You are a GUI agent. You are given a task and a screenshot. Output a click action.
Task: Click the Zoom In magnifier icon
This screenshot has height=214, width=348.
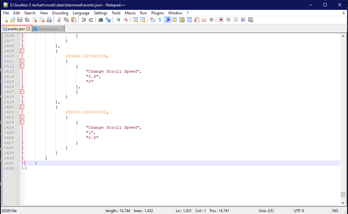tap(117, 19)
